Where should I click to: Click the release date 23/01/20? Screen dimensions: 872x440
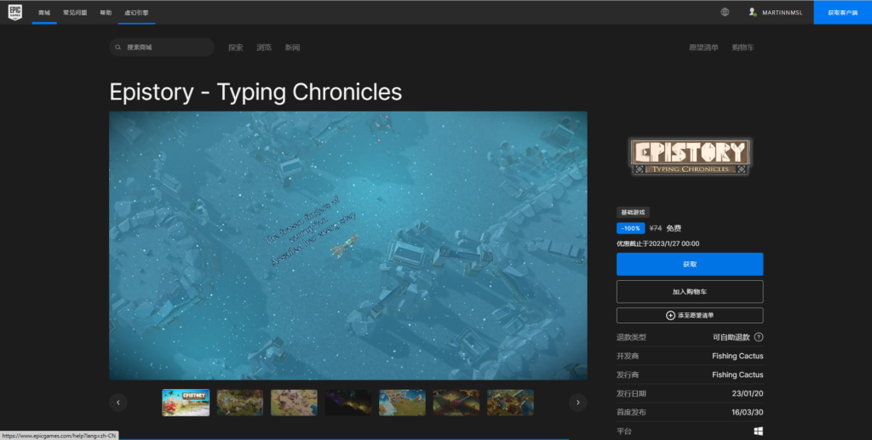pos(748,394)
